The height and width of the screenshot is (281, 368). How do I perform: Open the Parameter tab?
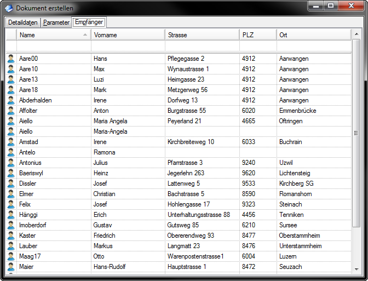tap(56, 22)
